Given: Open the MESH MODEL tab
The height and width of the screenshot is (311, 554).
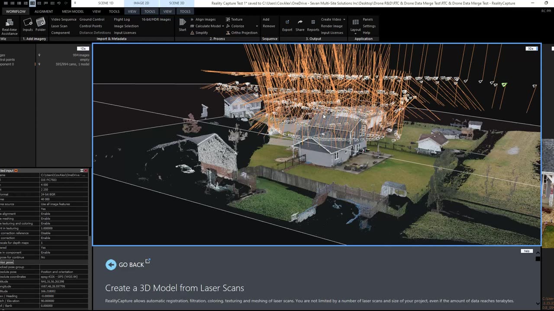Looking at the screenshot, I should (73, 11).
